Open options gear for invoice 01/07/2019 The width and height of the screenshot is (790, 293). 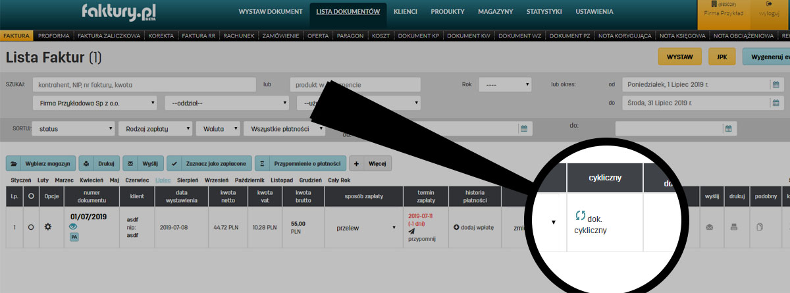tap(47, 226)
